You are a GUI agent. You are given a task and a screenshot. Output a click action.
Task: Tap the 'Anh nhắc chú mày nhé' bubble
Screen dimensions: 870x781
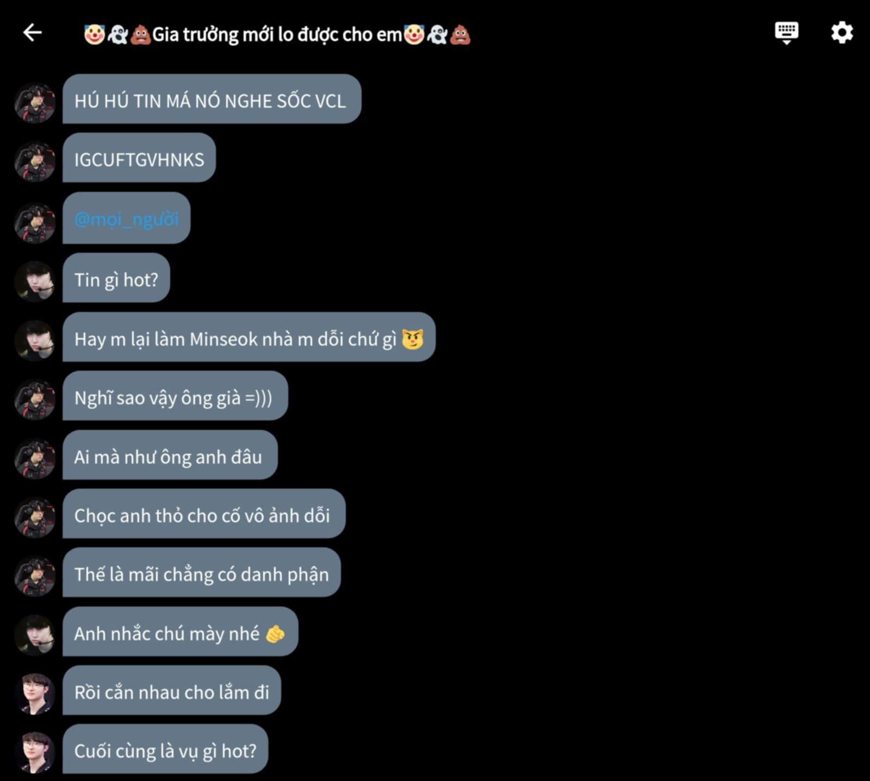click(x=181, y=632)
